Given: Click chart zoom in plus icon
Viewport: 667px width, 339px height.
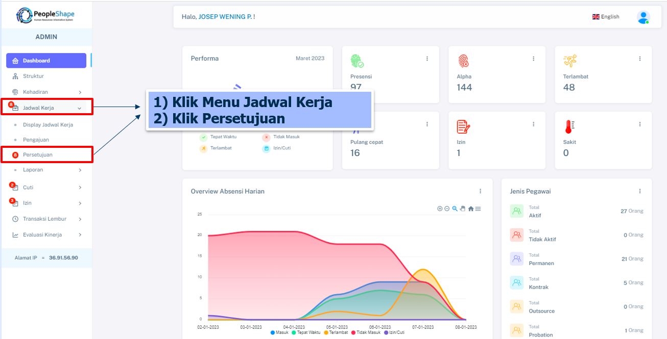Looking at the screenshot, I should tap(440, 208).
